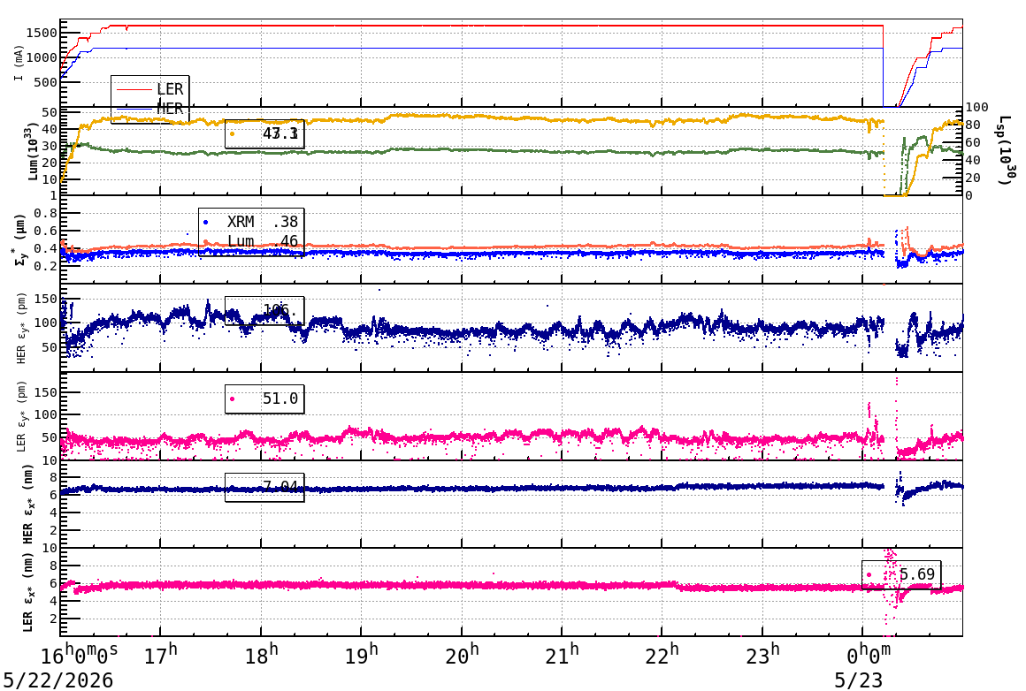
Task: Click the 17h time axis label
Action: coord(160,655)
